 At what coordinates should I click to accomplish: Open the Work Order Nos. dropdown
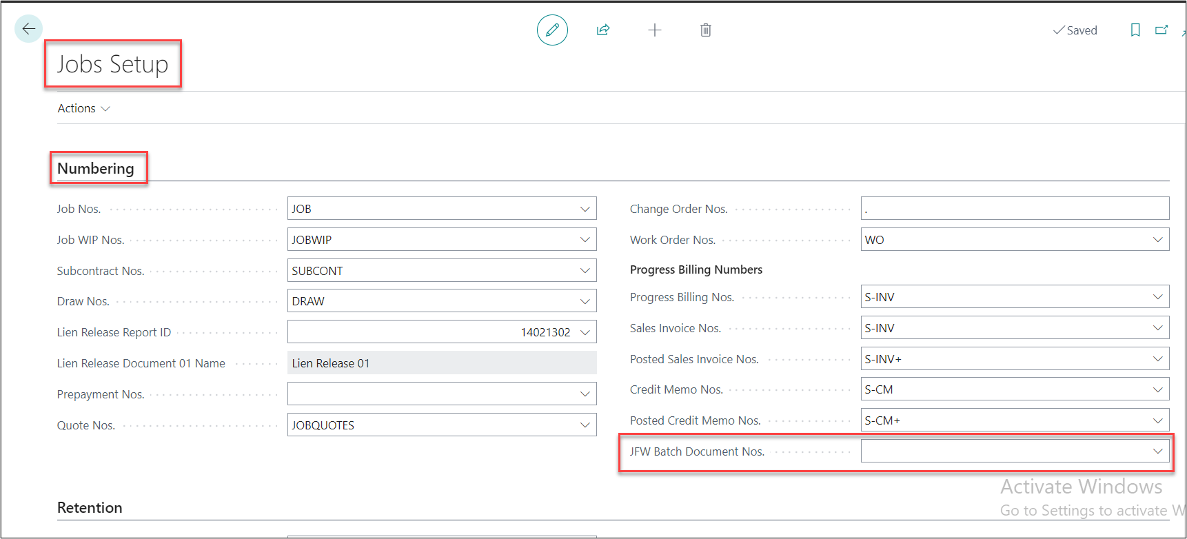pos(1157,240)
